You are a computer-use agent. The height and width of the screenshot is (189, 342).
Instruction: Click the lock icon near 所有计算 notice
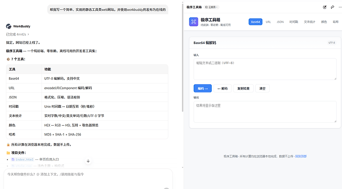(8, 144)
